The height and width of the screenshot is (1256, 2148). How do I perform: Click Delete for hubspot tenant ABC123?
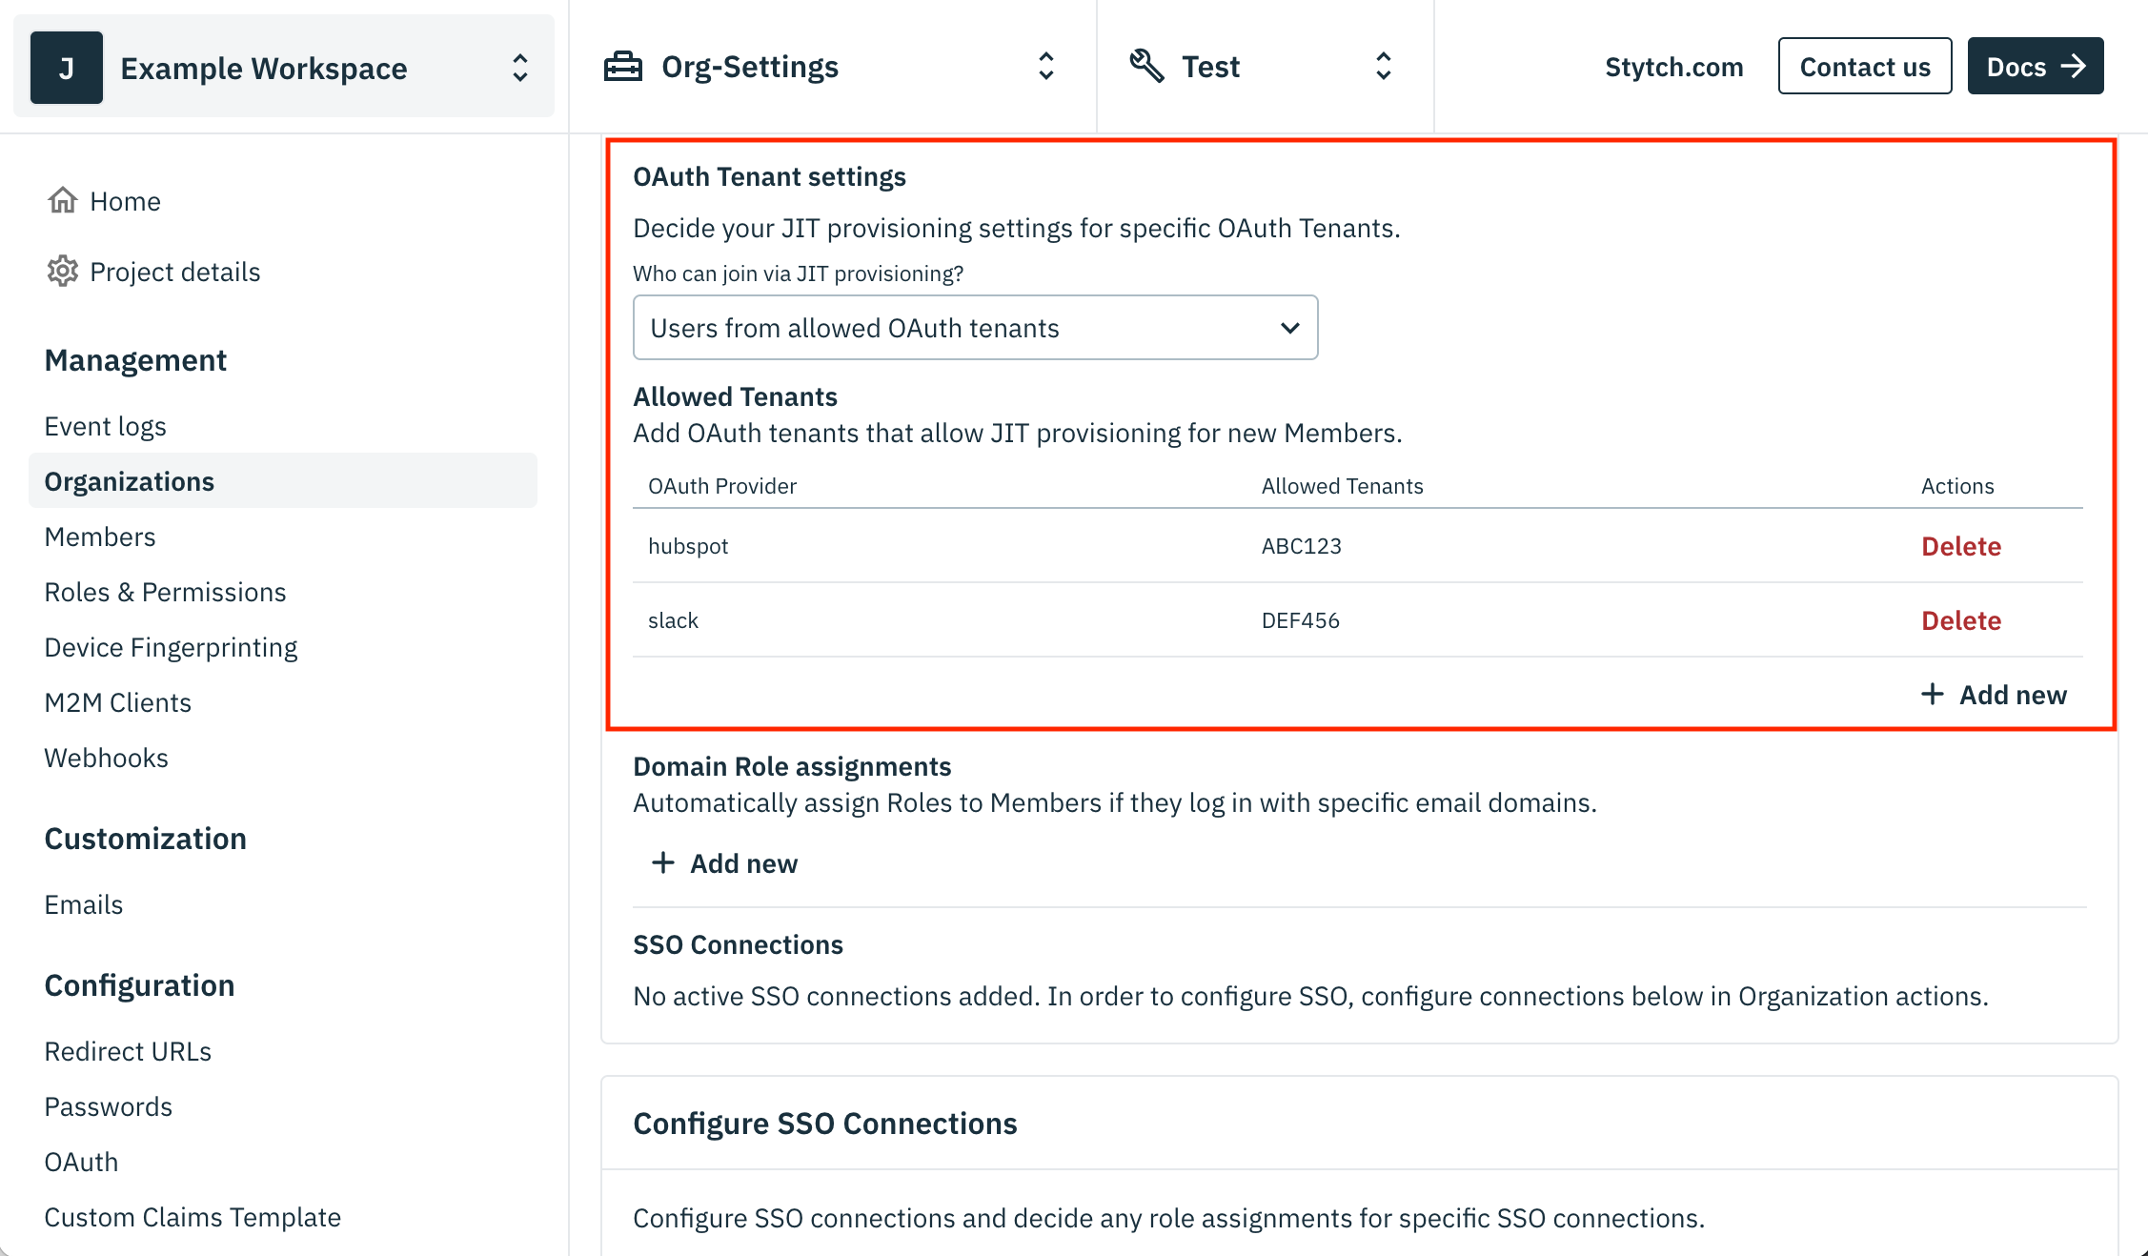pos(1958,544)
